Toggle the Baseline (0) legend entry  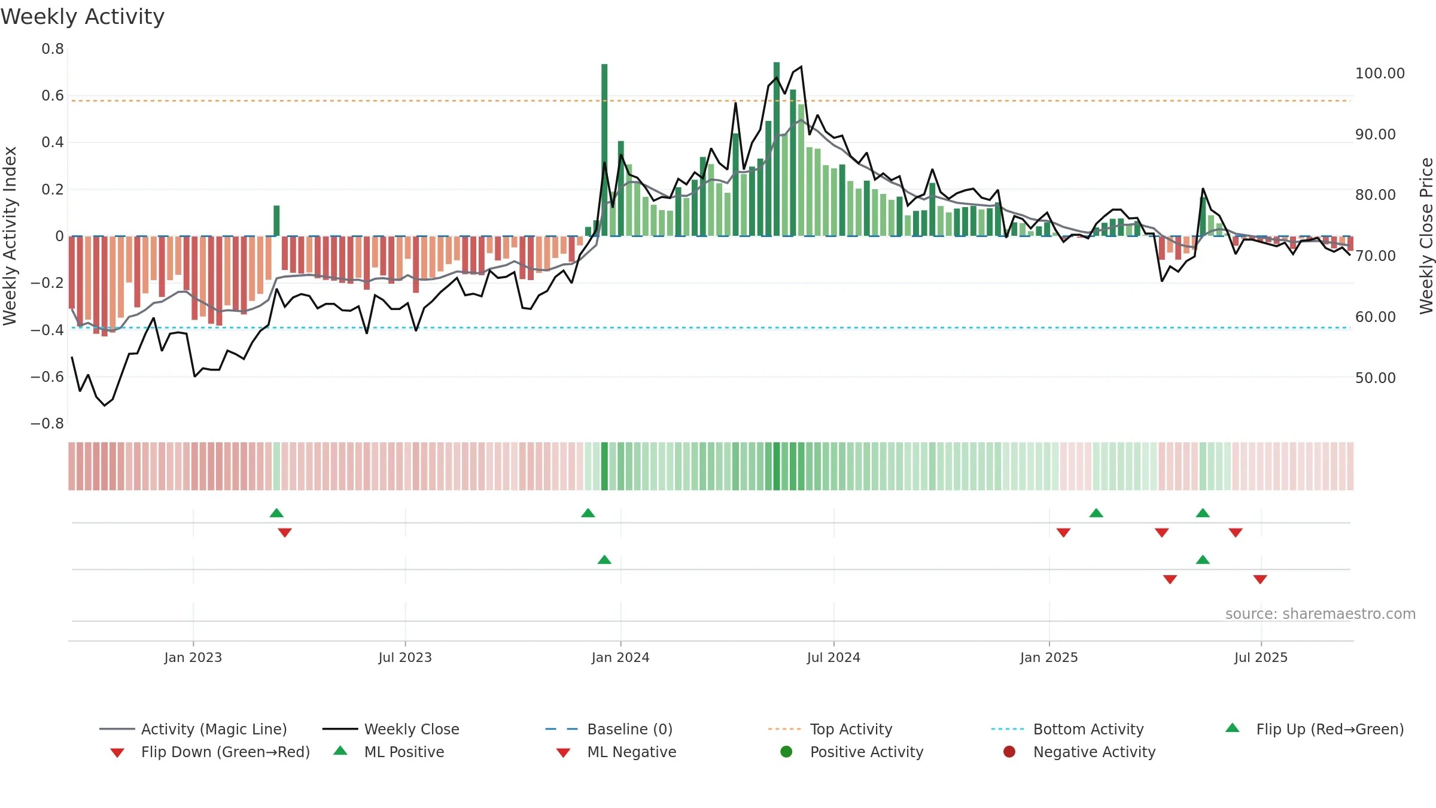click(609, 729)
